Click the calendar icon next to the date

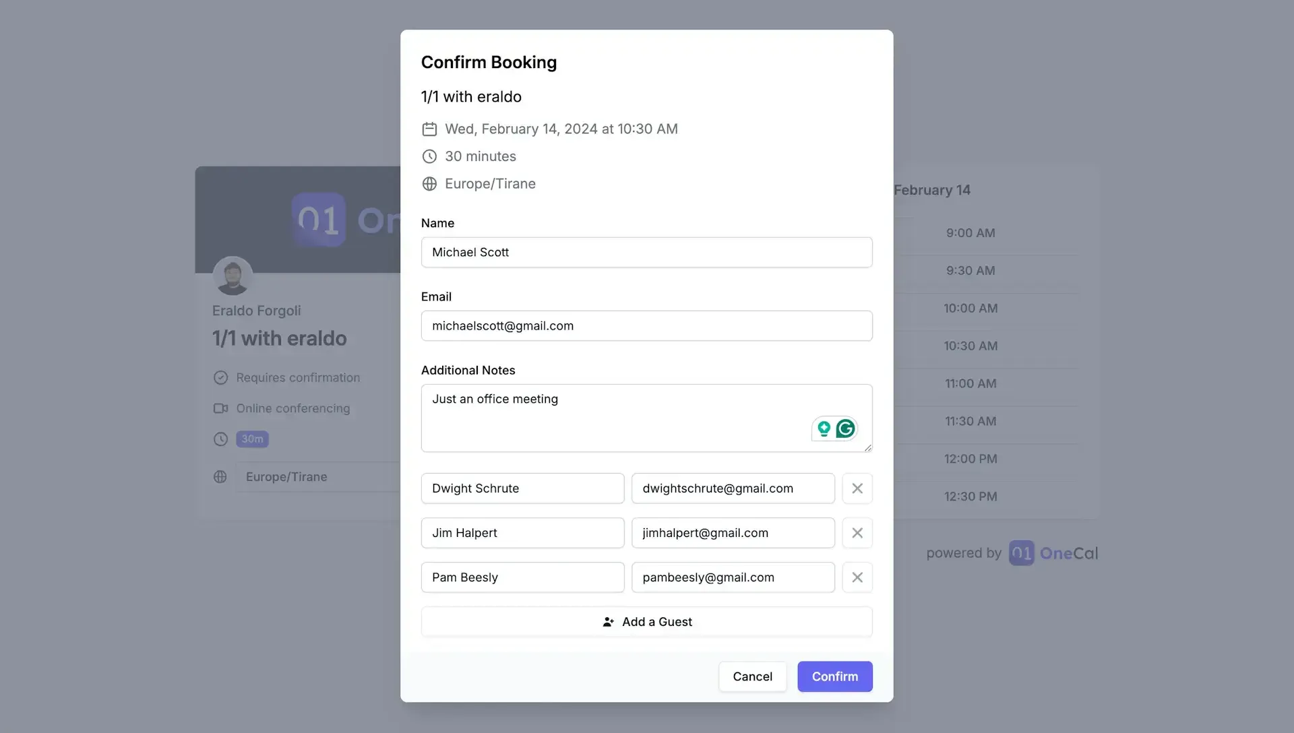[429, 129]
